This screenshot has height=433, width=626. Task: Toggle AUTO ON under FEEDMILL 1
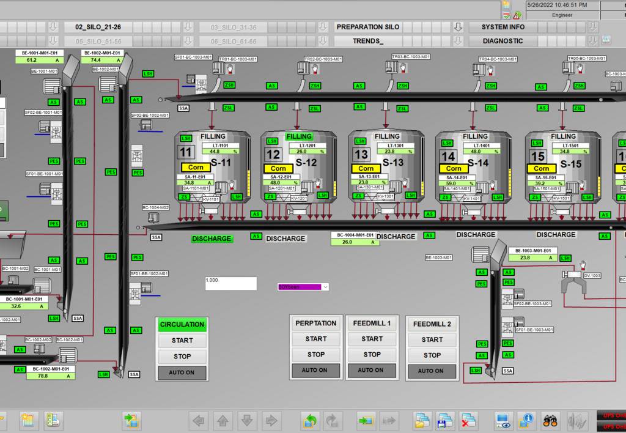tap(371, 370)
